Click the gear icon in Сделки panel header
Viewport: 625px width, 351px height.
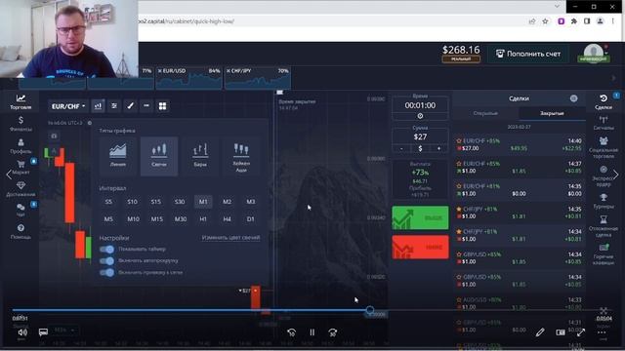point(573,98)
